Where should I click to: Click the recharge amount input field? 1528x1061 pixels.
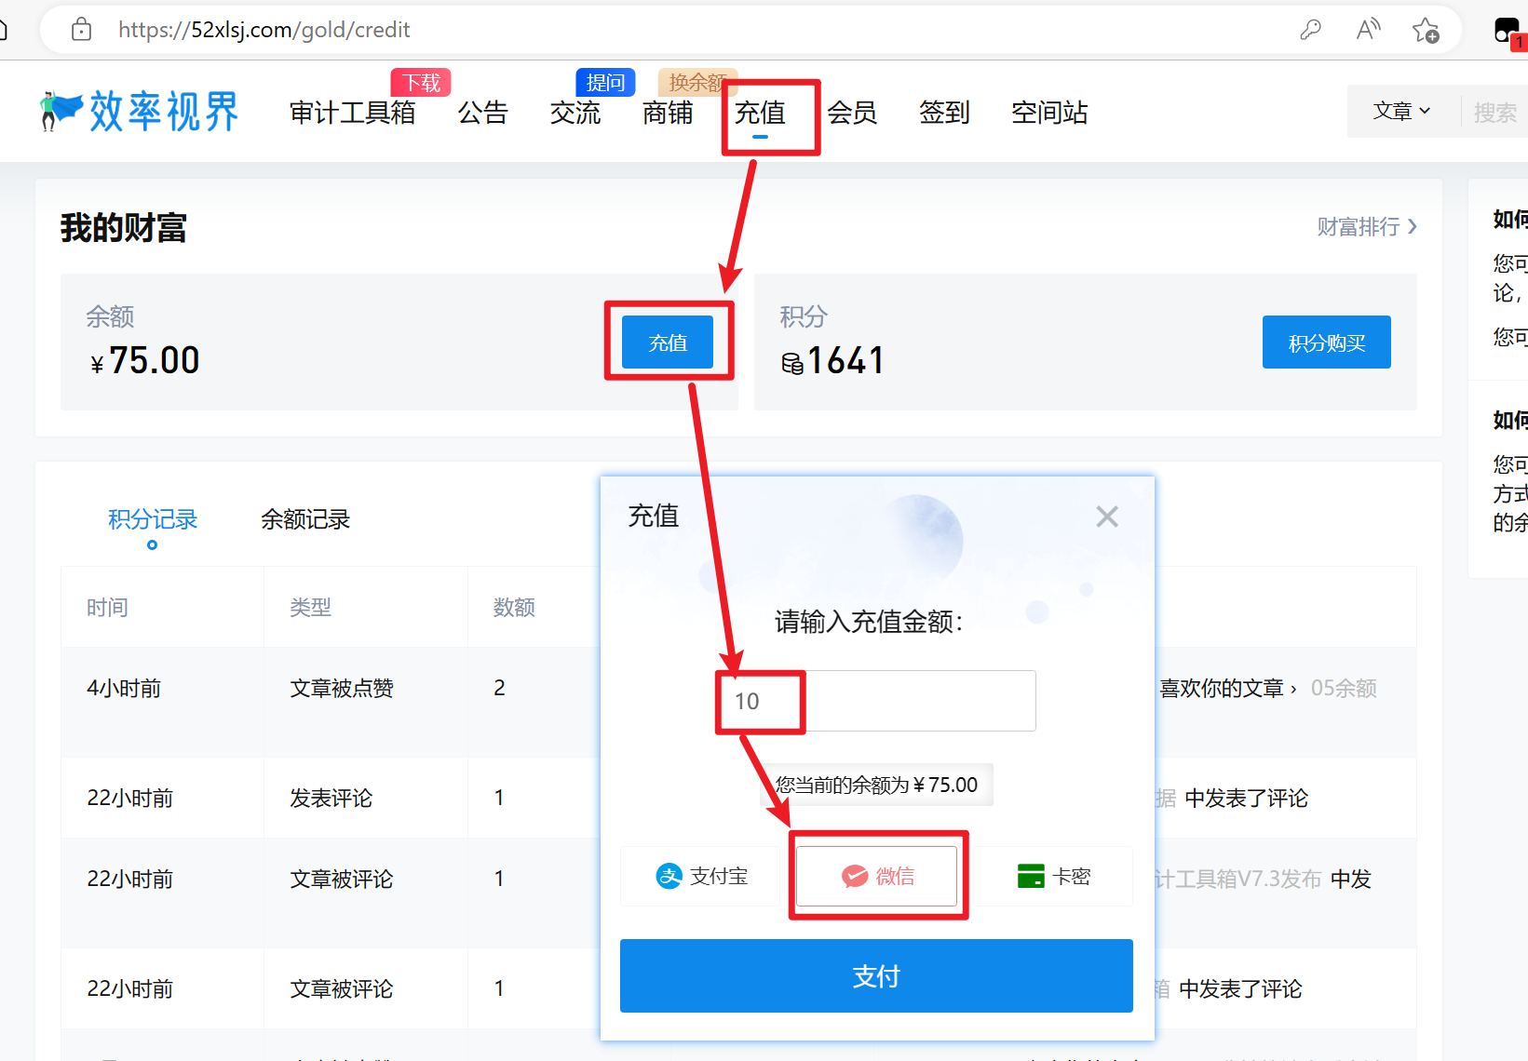875,701
